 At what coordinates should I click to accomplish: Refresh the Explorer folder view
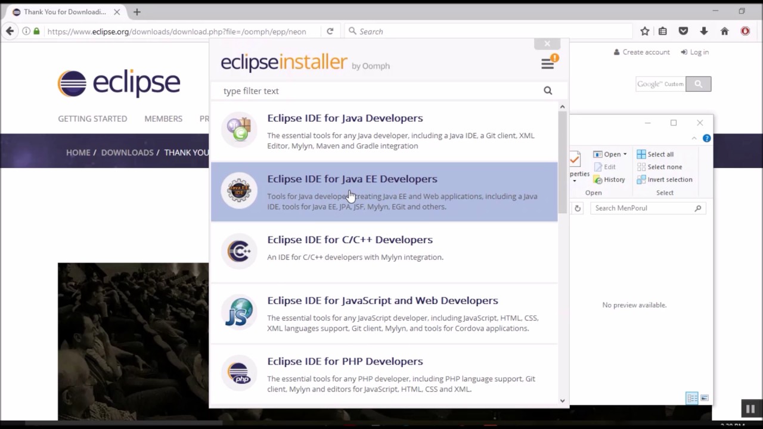click(577, 208)
